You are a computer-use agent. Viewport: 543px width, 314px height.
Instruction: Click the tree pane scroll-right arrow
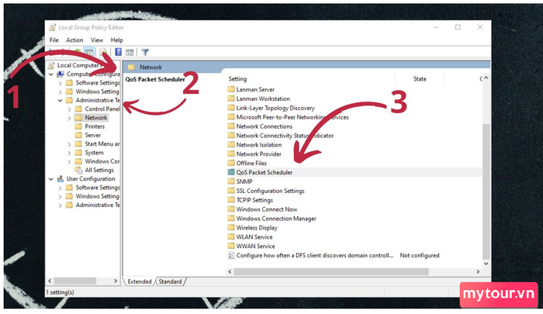(x=116, y=281)
